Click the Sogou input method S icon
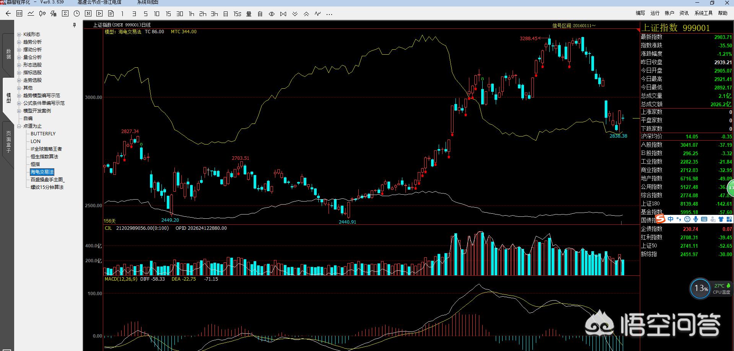 [661, 219]
